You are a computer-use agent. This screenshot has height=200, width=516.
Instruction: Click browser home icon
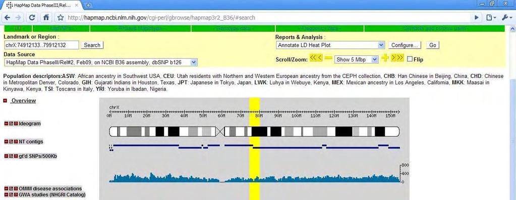[x=46, y=18]
